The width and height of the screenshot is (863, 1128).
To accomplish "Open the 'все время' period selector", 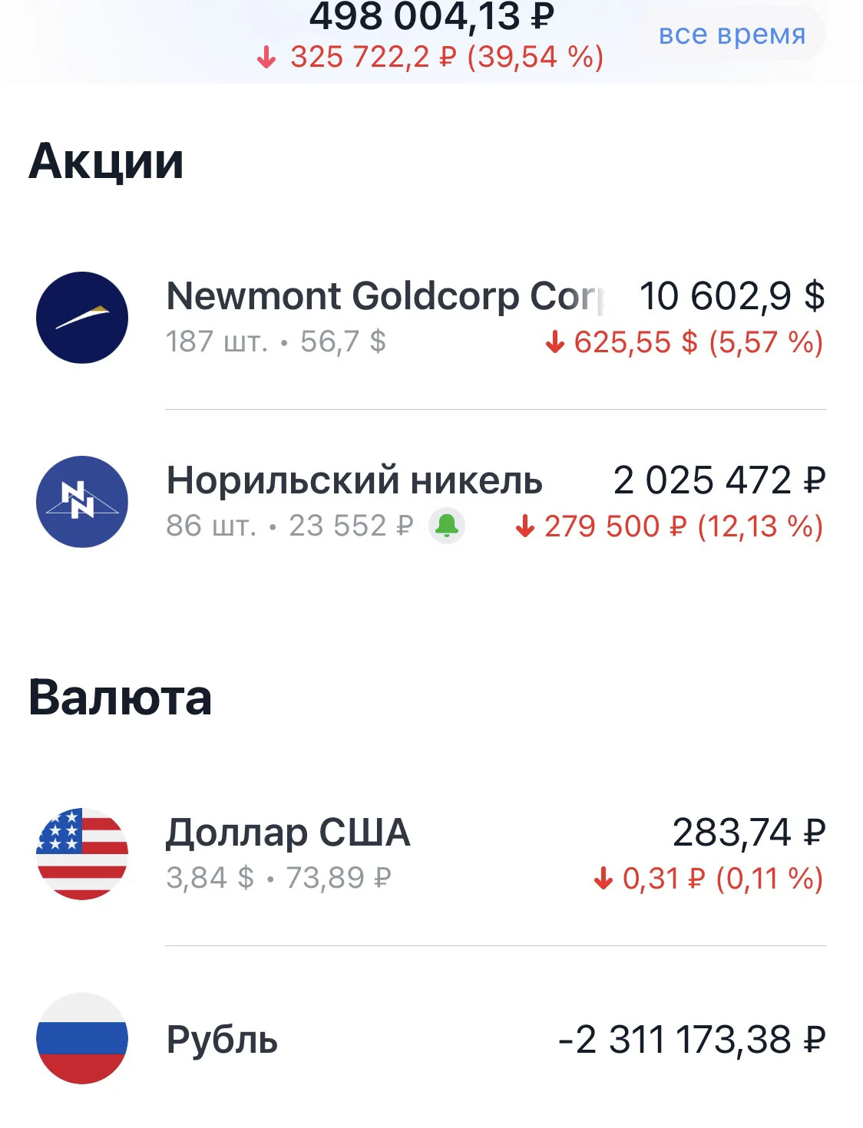I will pyautogui.click(x=732, y=34).
